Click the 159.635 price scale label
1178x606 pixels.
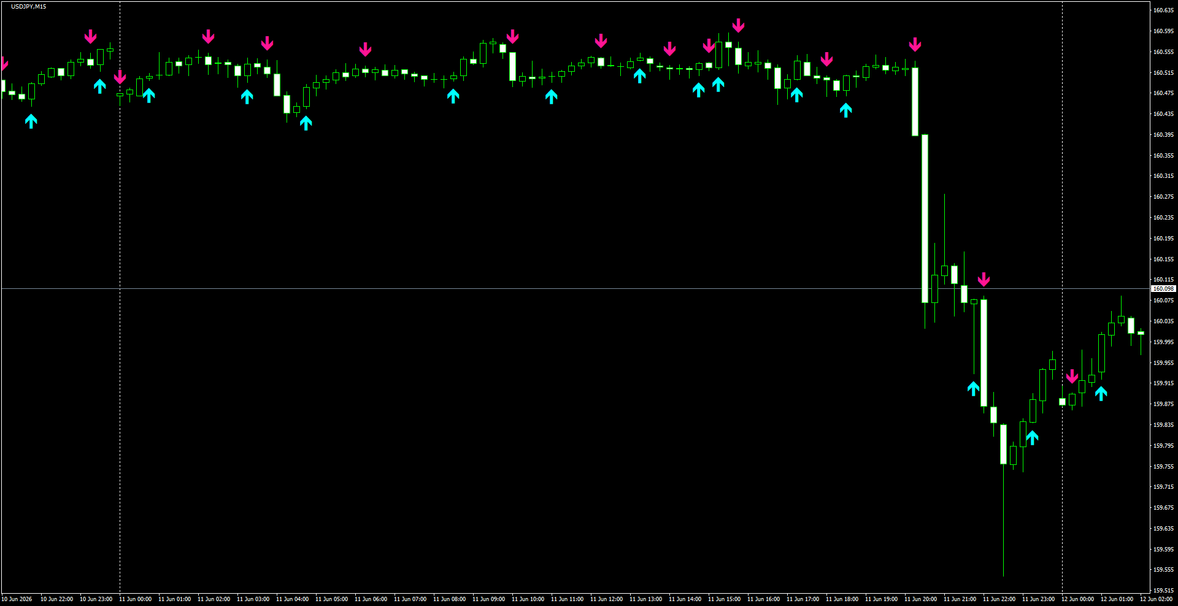(x=1163, y=528)
